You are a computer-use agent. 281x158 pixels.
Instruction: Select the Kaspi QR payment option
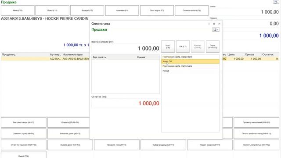190,61
